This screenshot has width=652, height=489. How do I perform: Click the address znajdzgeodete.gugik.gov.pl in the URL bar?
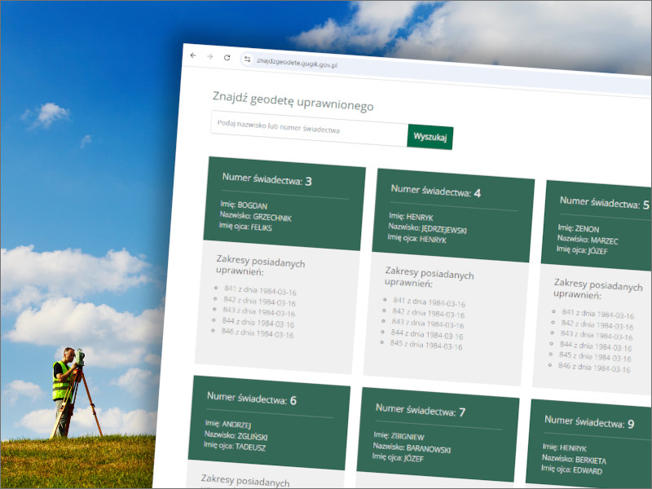297,63
